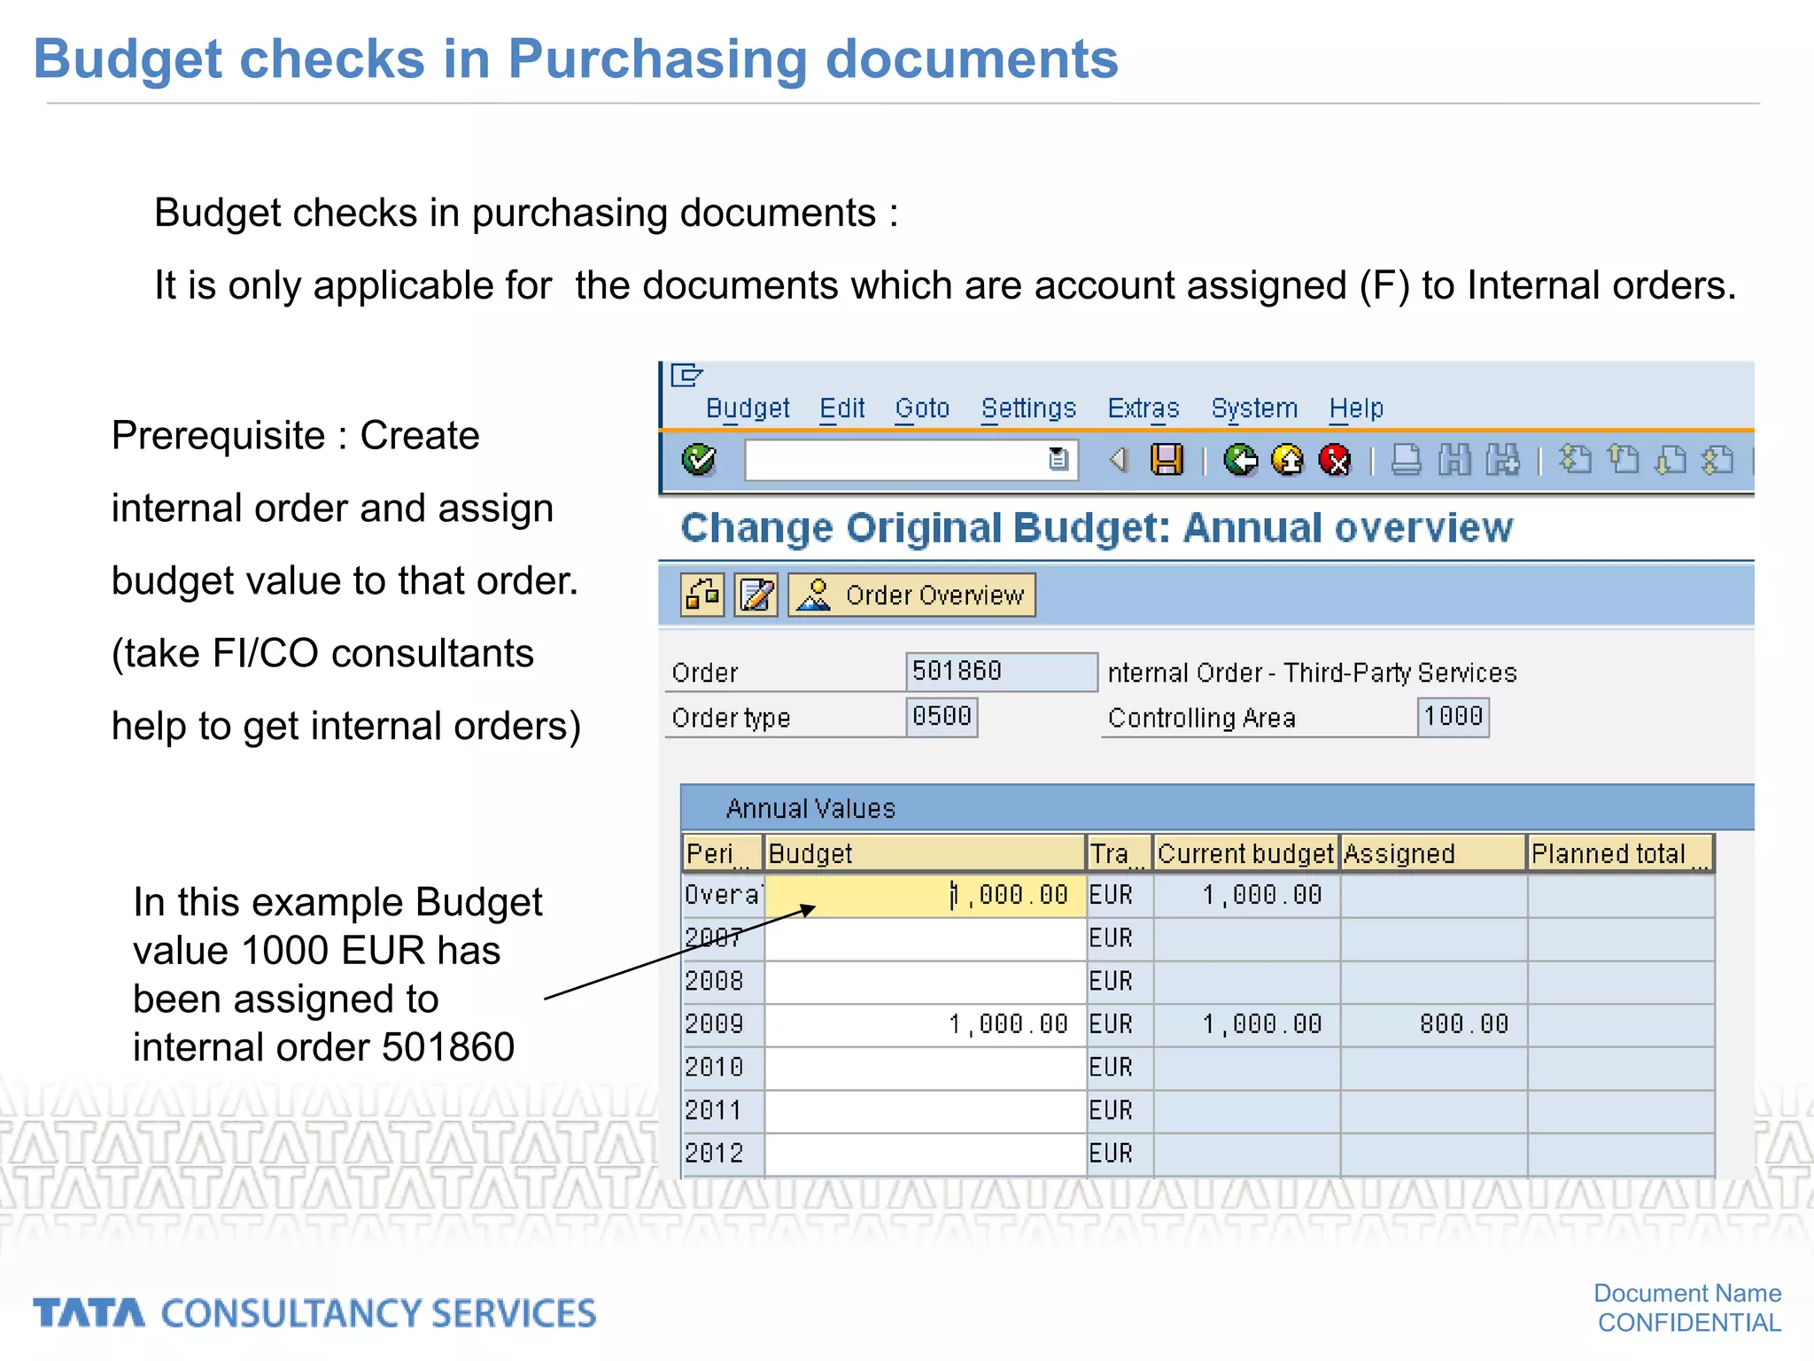Click the hierarchy structure icon left of pencil
The width and height of the screenshot is (1814, 1361).
tap(702, 595)
